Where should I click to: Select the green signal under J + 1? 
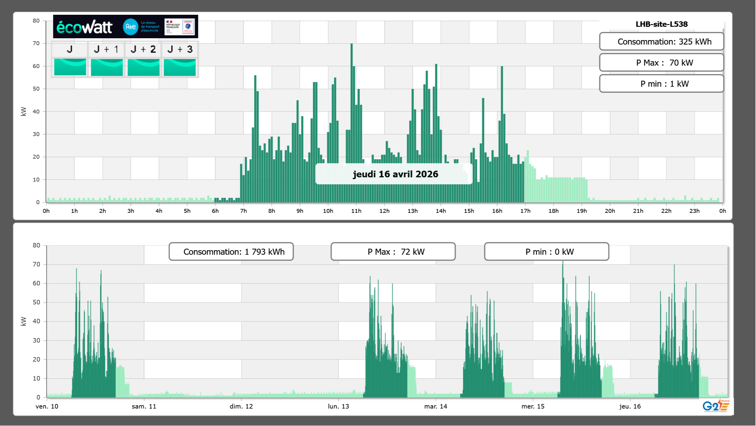click(x=107, y=67)
